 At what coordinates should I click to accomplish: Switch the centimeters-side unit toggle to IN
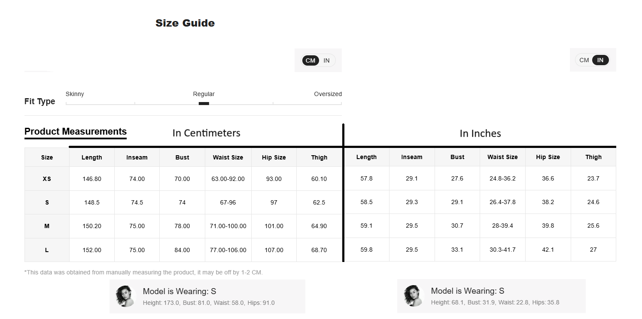pos(327,60)
